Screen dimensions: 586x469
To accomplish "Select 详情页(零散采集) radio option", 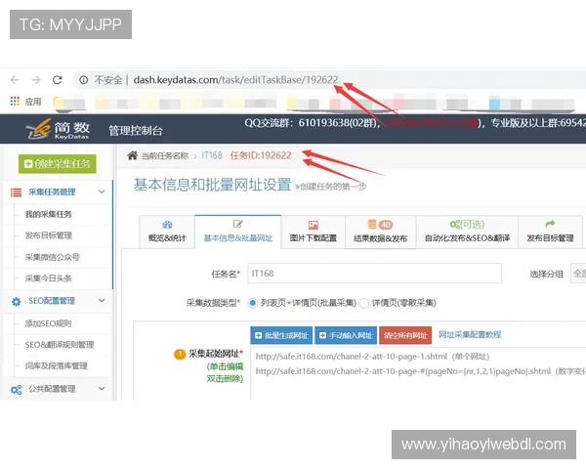I will click(363, 303).
